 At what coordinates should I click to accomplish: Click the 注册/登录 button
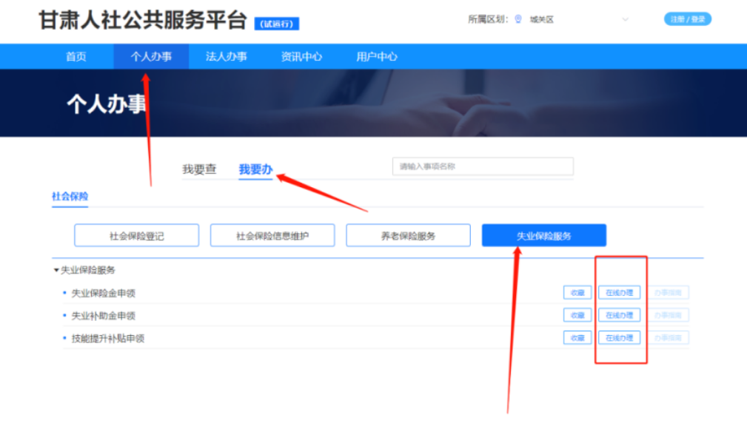688,19
